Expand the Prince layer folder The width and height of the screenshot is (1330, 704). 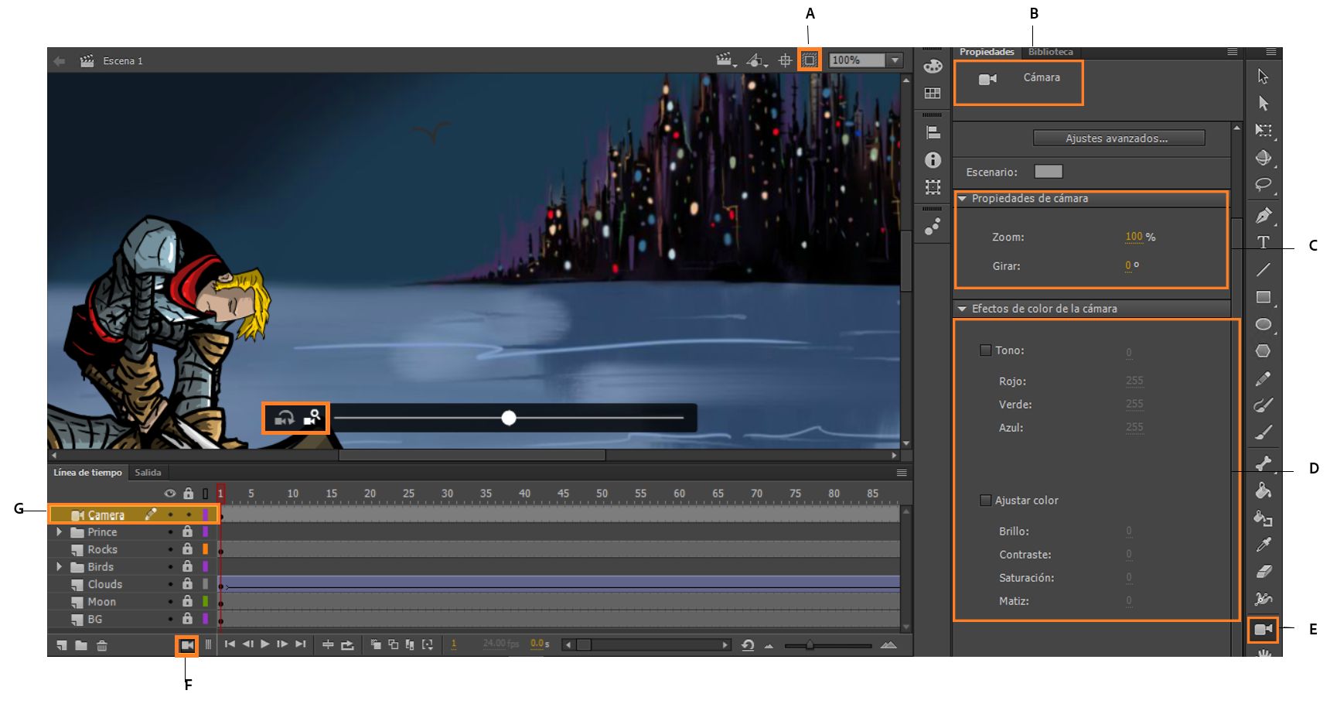[x=59, y=532]
